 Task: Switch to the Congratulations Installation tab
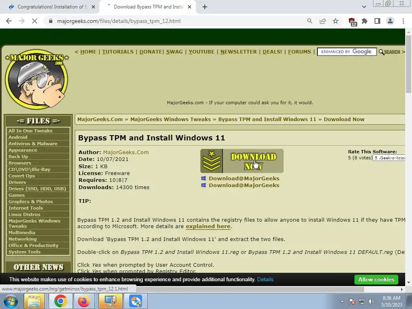click(x=49, y=7)
